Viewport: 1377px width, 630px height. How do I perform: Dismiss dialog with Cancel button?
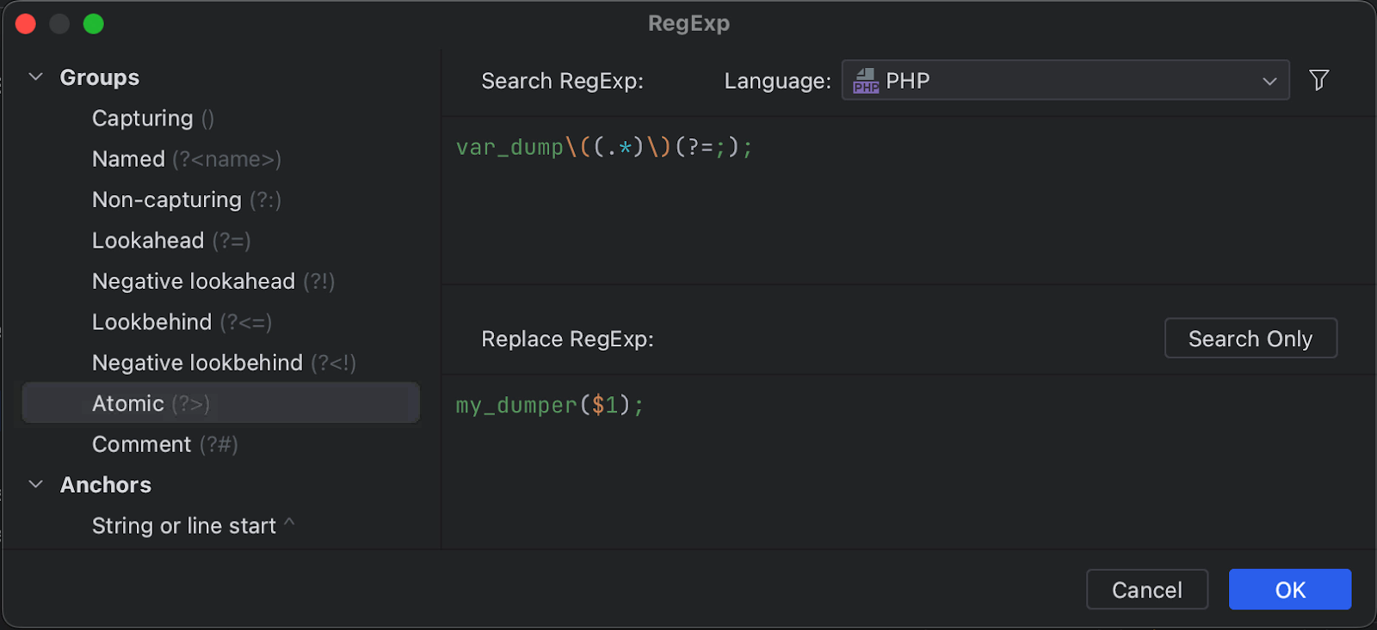tap(1147, 590)
